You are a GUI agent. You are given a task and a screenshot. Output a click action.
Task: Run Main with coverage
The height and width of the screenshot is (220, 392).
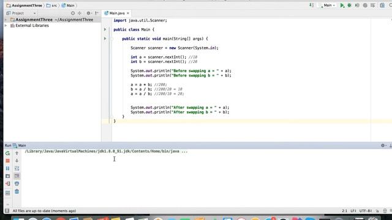[357, 5]
